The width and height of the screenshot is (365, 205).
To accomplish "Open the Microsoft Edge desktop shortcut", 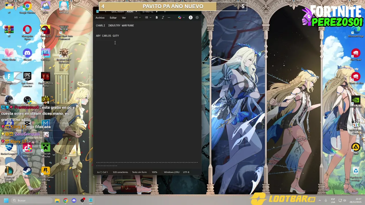I will click(x=356, y=31).
